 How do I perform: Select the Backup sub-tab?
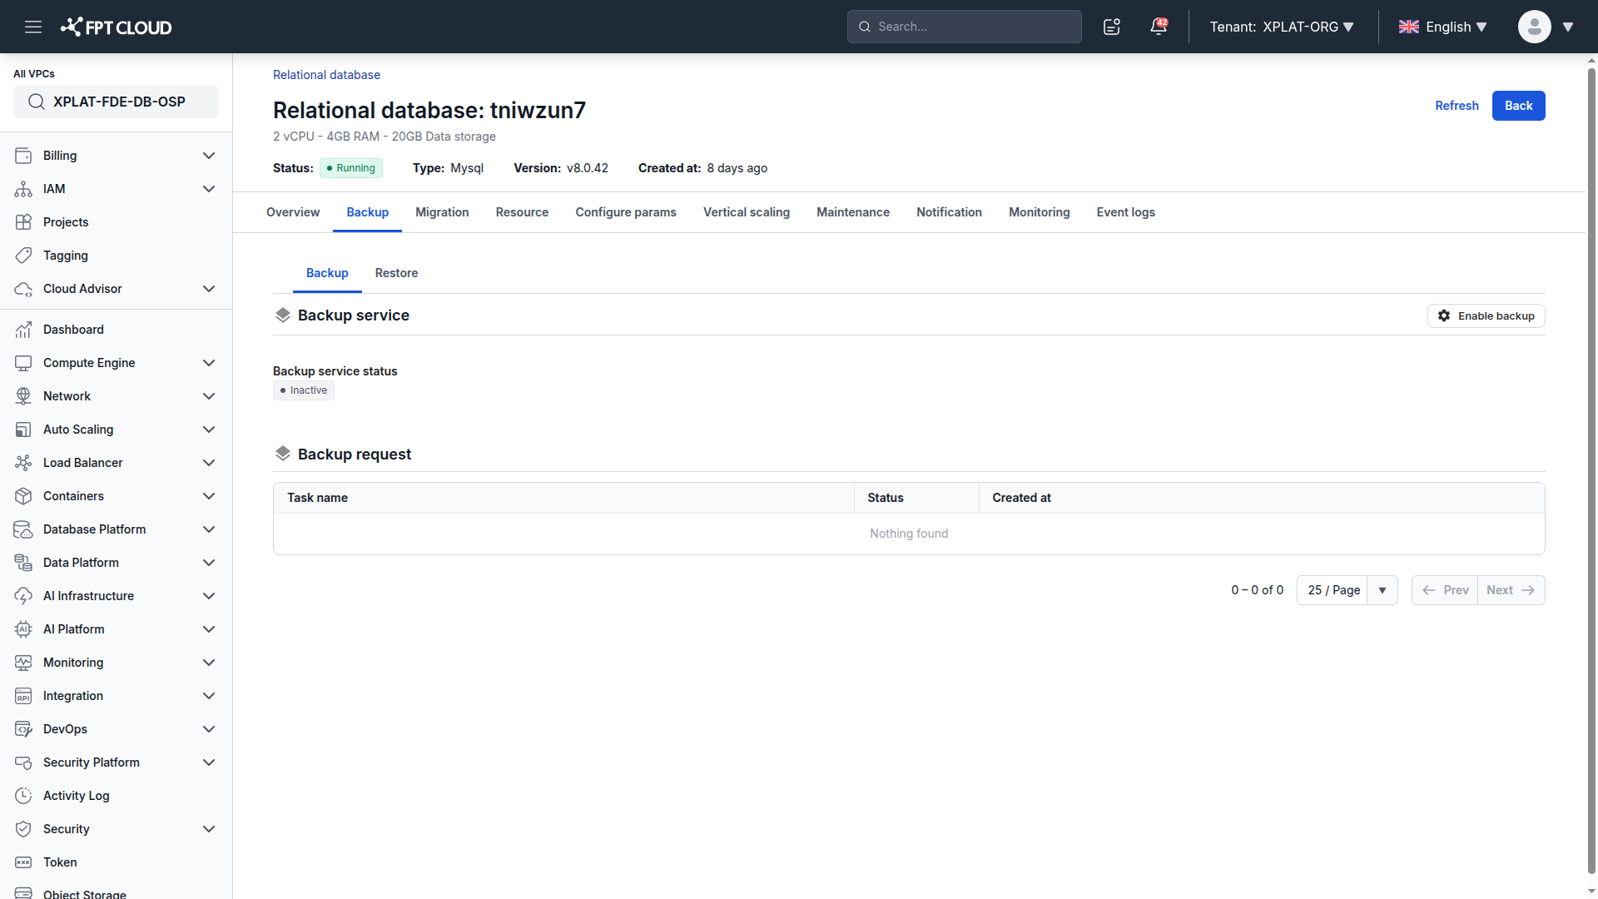pos(327,273)
